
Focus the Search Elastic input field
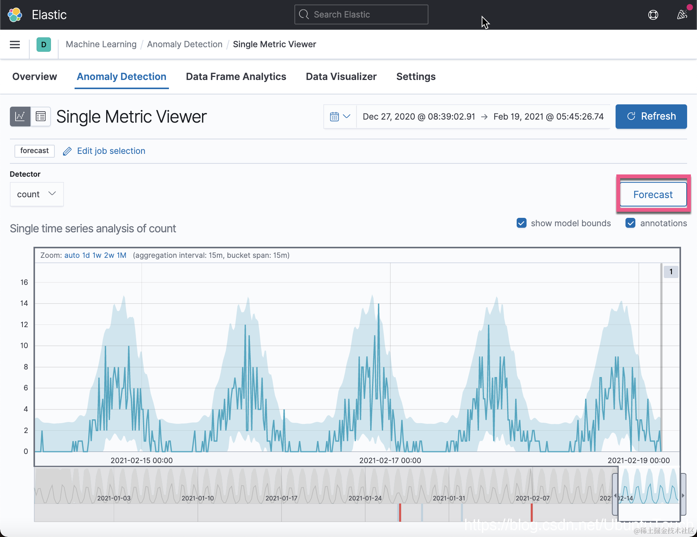tap(361, 14)
